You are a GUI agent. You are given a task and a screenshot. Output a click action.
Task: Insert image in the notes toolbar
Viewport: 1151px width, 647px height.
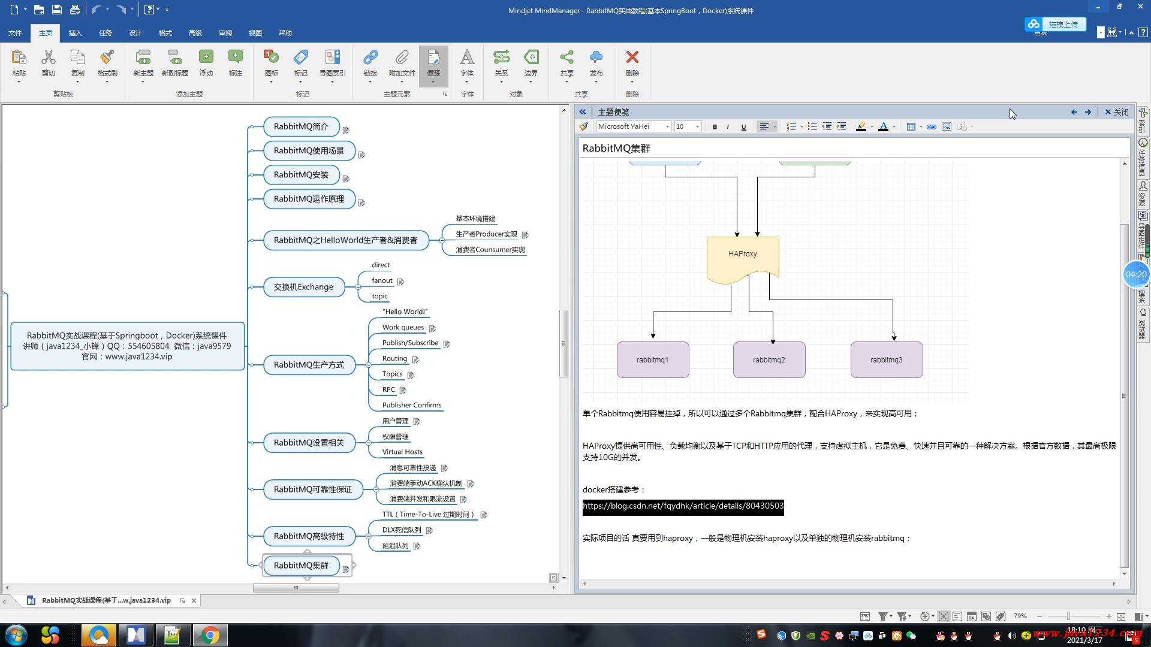pyautogui.click(x=947, y=126)
